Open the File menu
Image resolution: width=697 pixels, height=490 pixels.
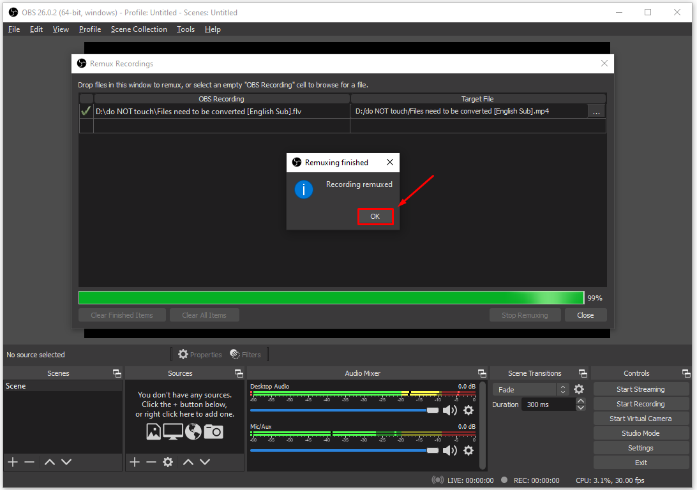pos(14,29)
